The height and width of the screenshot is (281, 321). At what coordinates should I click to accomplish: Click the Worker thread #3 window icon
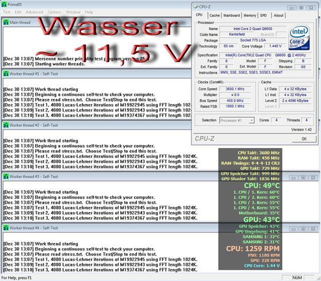(6, 176)
